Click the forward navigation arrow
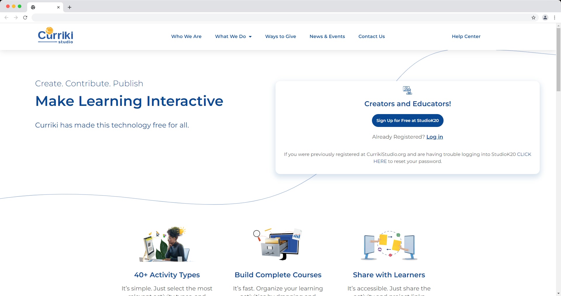This screenshot has height=296, width=561. click(16, 18)
